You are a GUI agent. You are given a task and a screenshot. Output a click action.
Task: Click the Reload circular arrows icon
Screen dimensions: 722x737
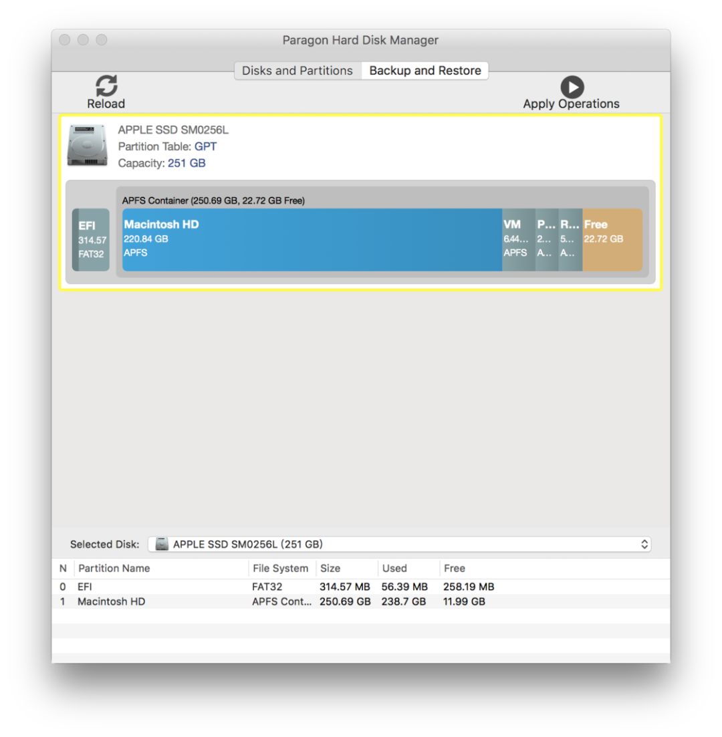106,86
